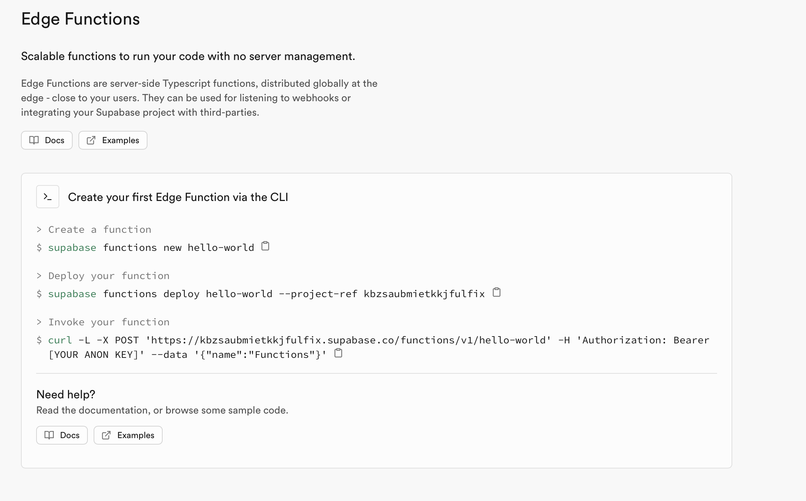Click the 'Create your first Edge Function via the CLI' heading
Viewport: 806px width, 501px height.
click(178, 197)
